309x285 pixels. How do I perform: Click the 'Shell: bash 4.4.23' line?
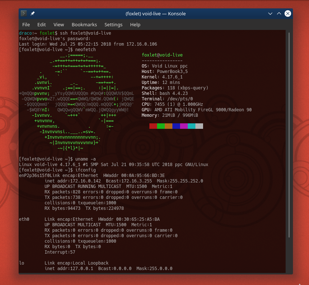[x=165, y=93]
